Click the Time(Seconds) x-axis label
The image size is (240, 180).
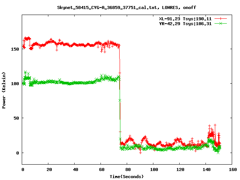coord(127,177)
